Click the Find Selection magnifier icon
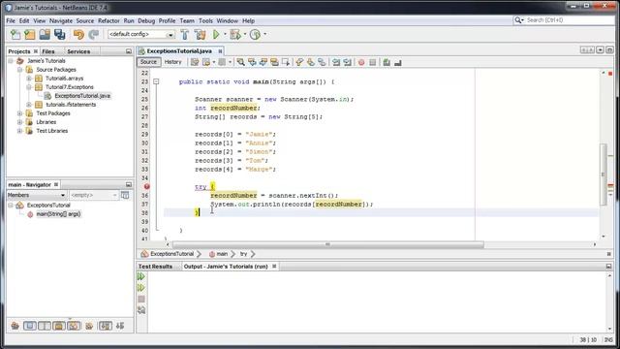The width and height of the screenshot is (620, 349). (x=240, y=62)
